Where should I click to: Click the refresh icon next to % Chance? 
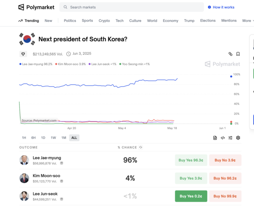(x=141, y=147)
